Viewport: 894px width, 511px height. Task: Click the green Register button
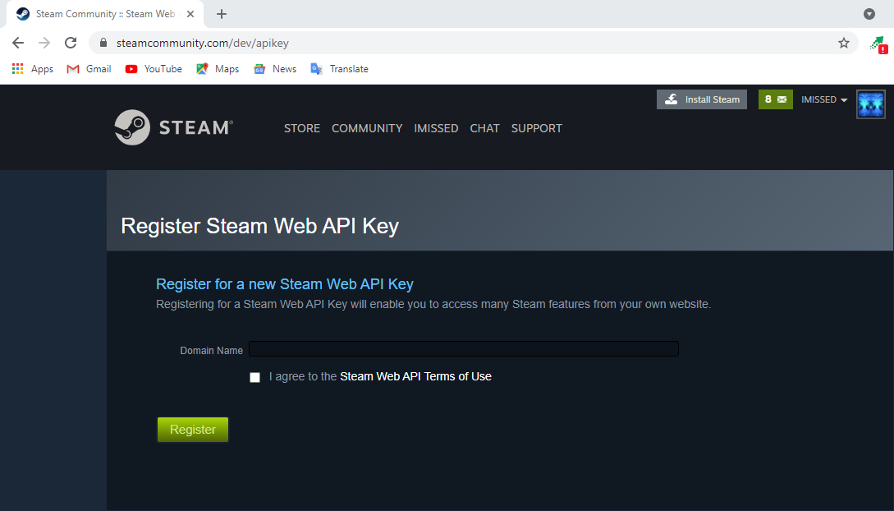click(x=193, y=430)
